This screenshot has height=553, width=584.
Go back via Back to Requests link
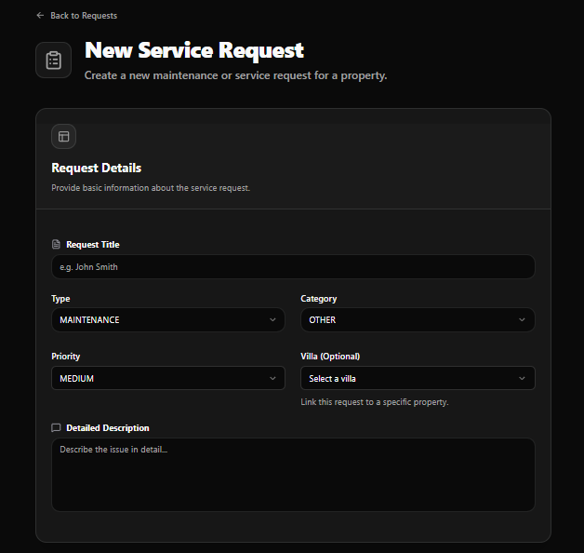click(77, 16)
